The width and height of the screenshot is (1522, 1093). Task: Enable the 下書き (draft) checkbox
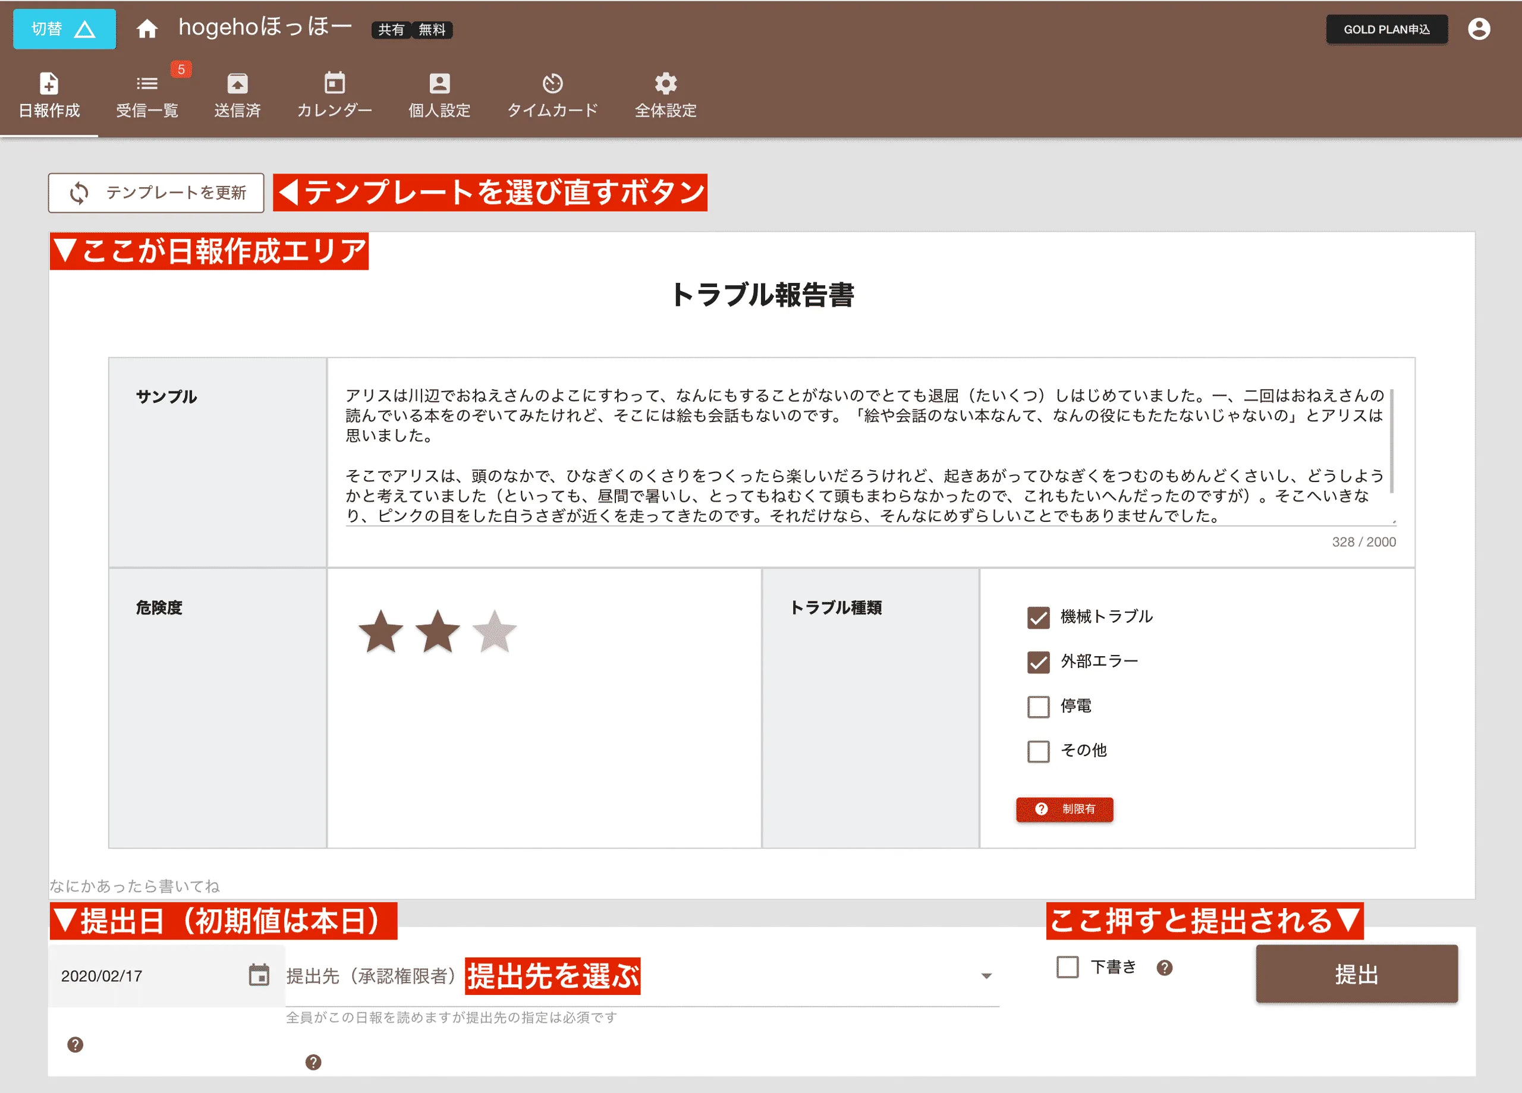click(1067, 966)
